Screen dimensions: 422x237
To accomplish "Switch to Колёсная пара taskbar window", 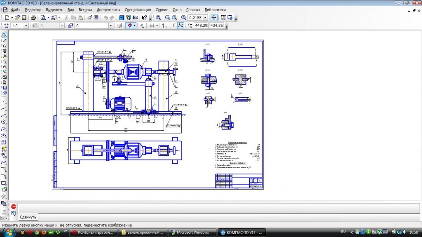I will point(94,232).
